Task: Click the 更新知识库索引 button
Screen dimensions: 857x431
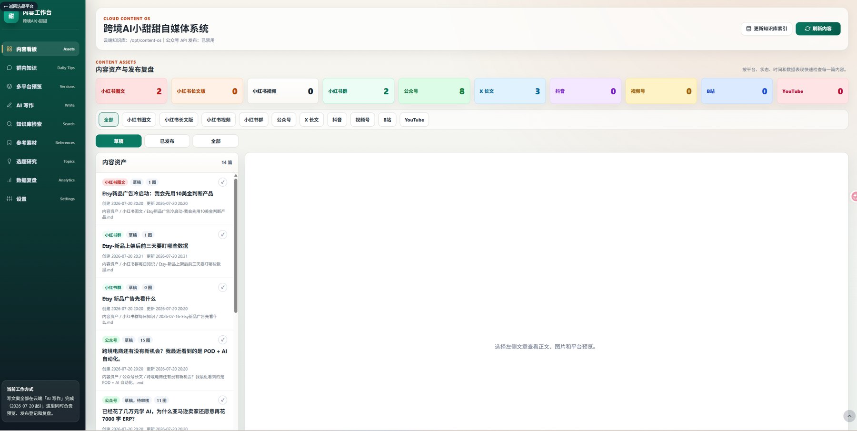Action: 767,29
